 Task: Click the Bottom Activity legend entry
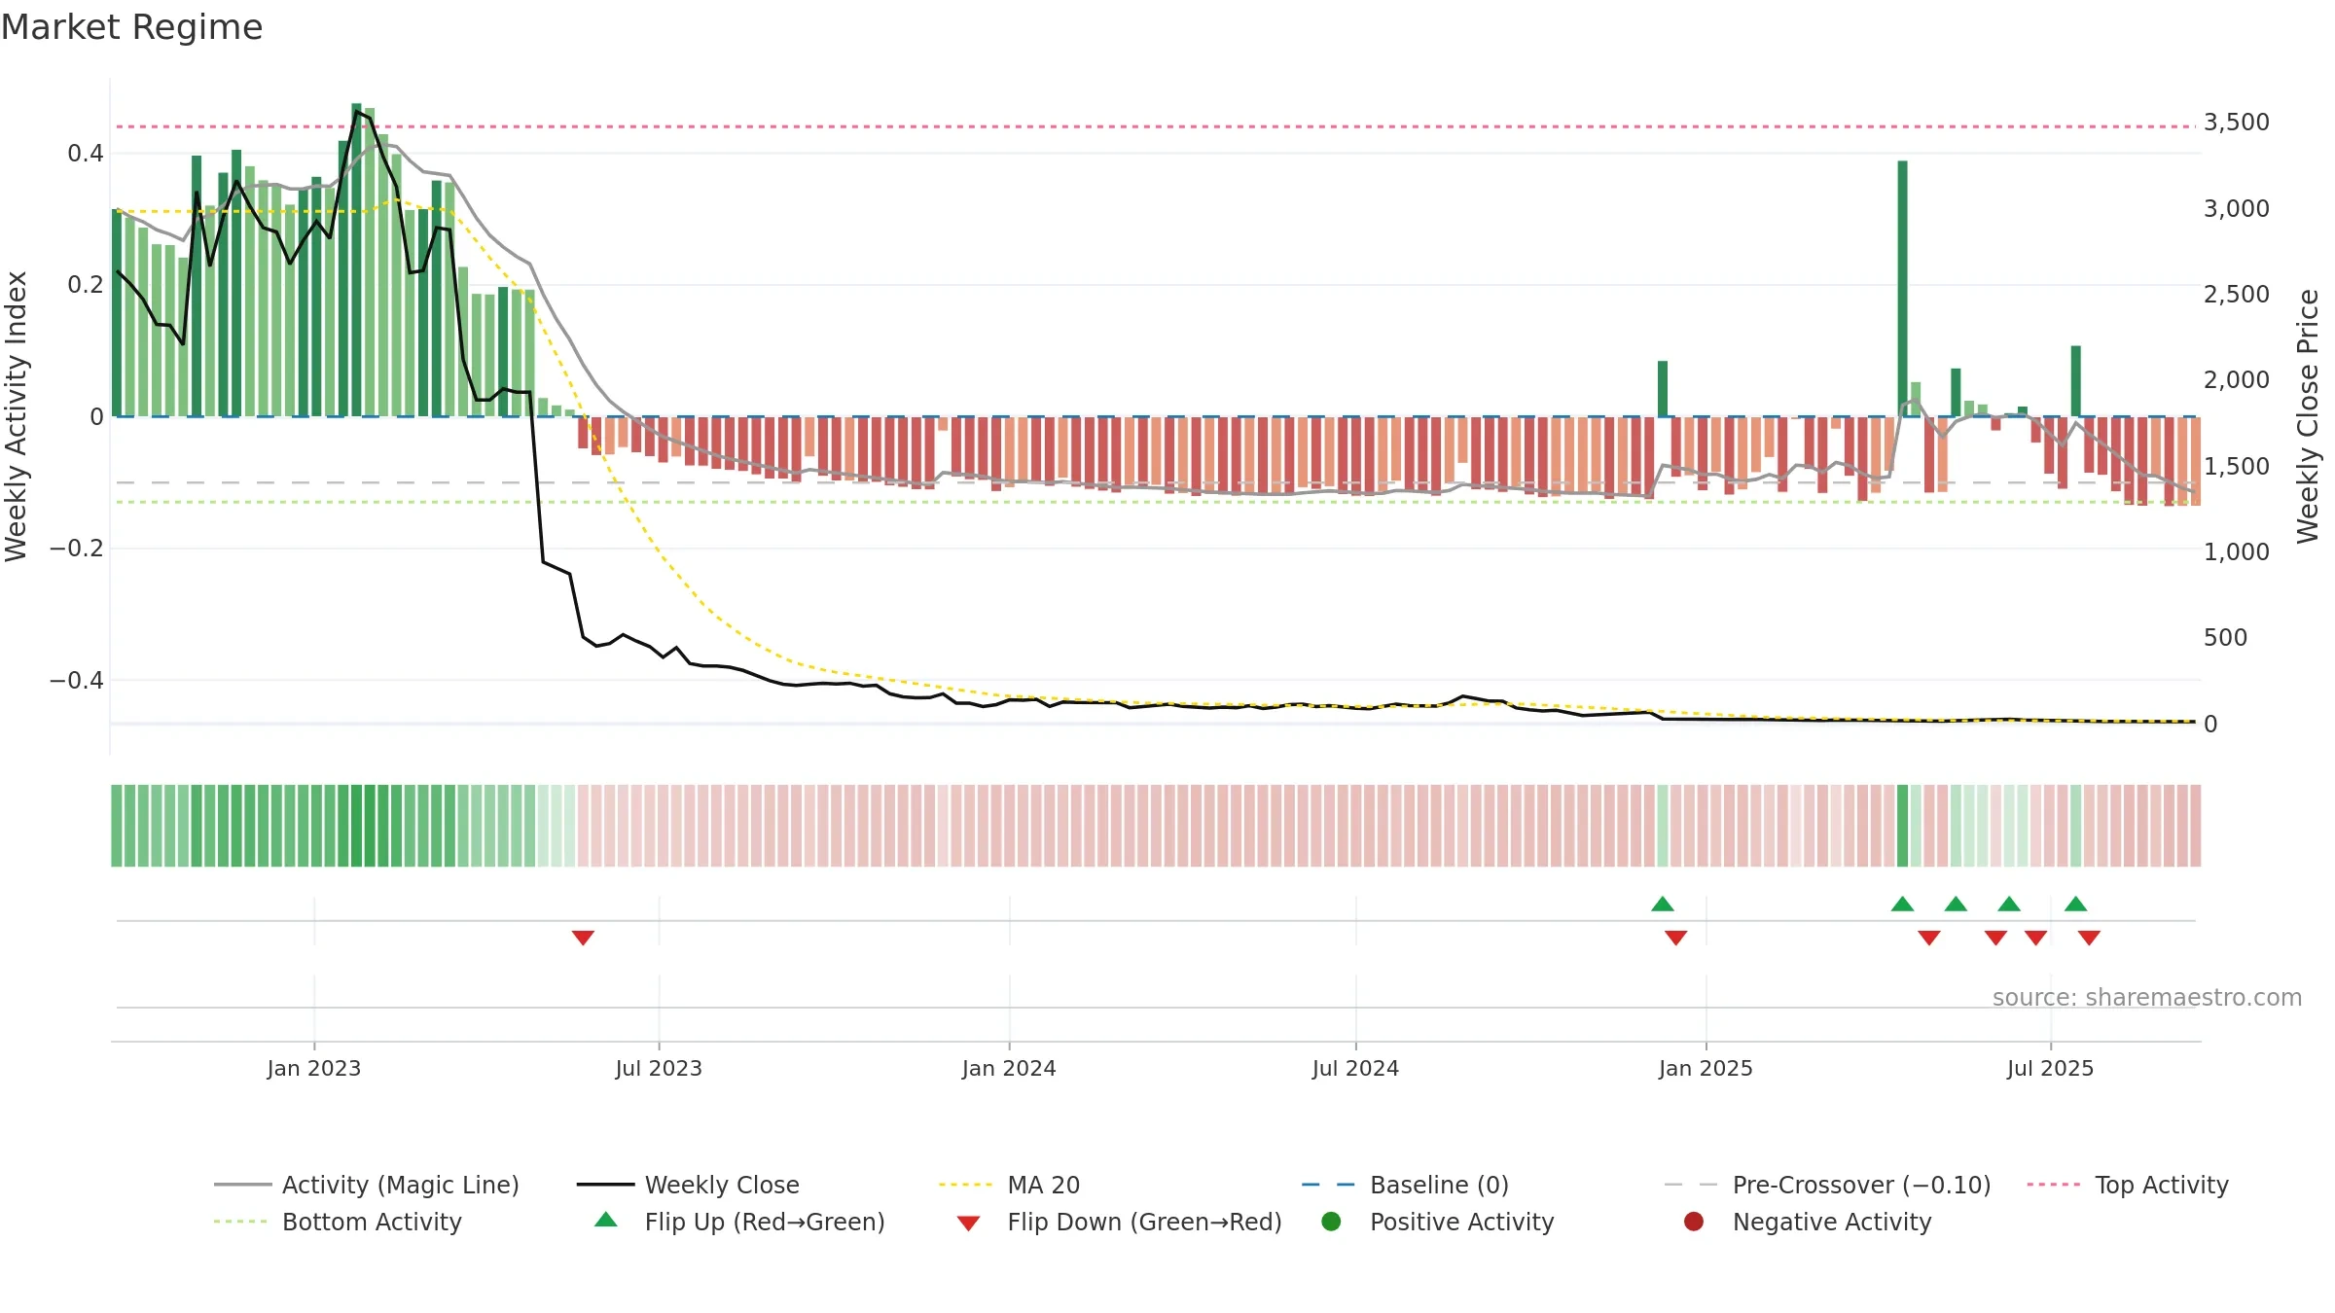tap(338, 1222)
